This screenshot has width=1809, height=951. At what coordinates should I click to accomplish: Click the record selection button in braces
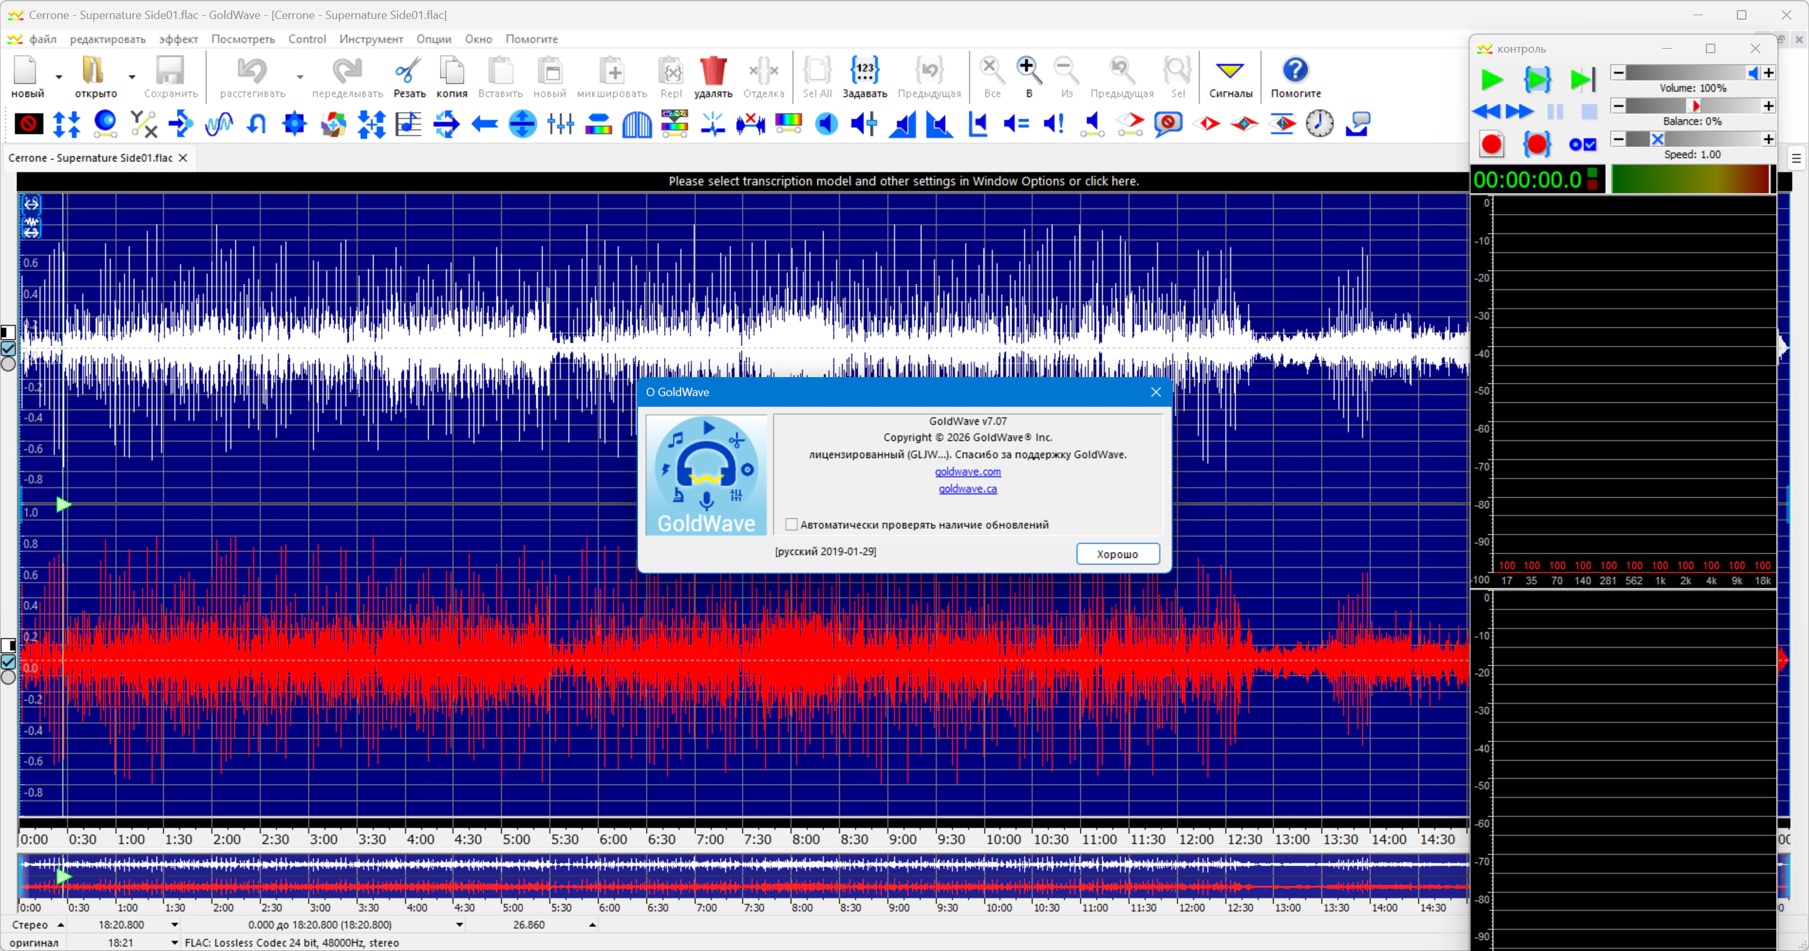(1537, 145)
